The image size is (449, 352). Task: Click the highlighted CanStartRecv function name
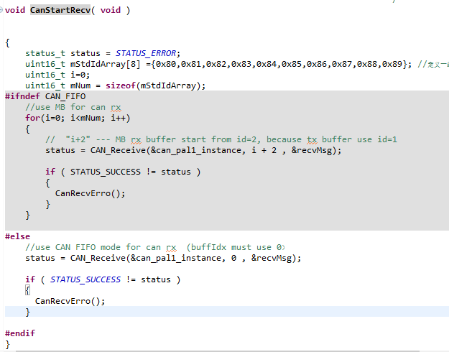click(x=60, y=10)
